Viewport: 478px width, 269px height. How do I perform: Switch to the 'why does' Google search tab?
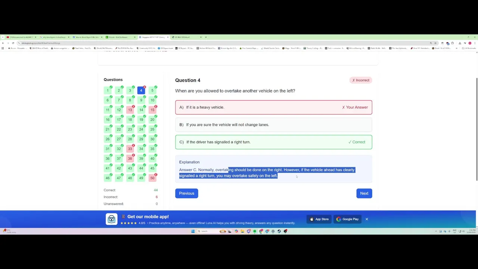coord(54,37)
